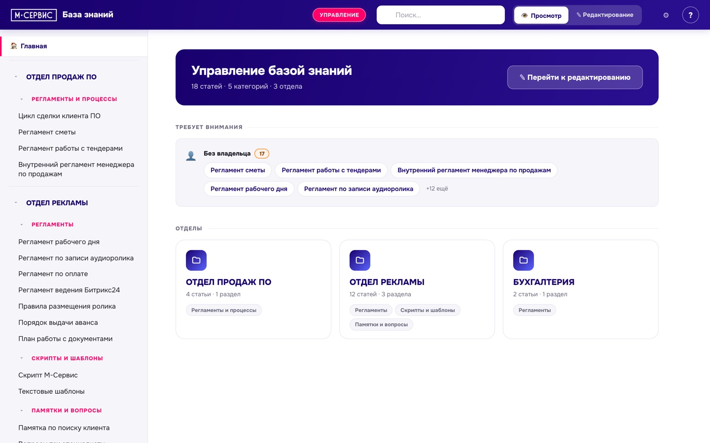This screenshot has height=443, width=710.
Task: Click the 4 статьи · 1 раздел text
Action: click(213, 294)
